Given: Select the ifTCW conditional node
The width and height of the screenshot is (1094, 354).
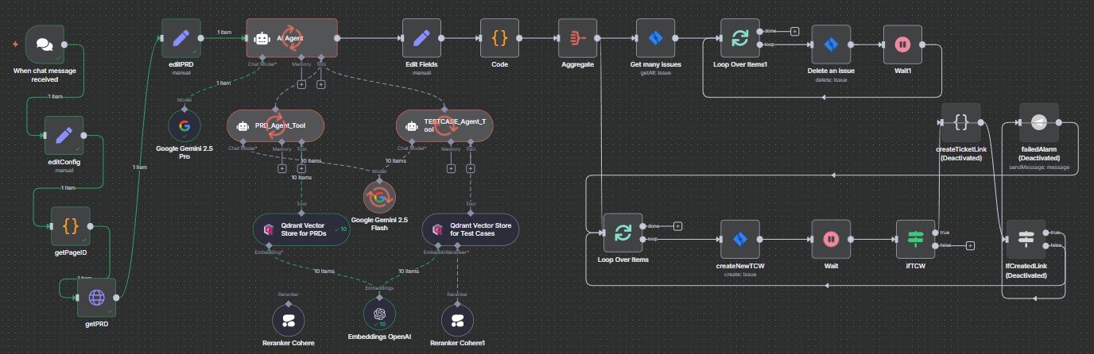Looking at the screenshot, I should 915,239.
